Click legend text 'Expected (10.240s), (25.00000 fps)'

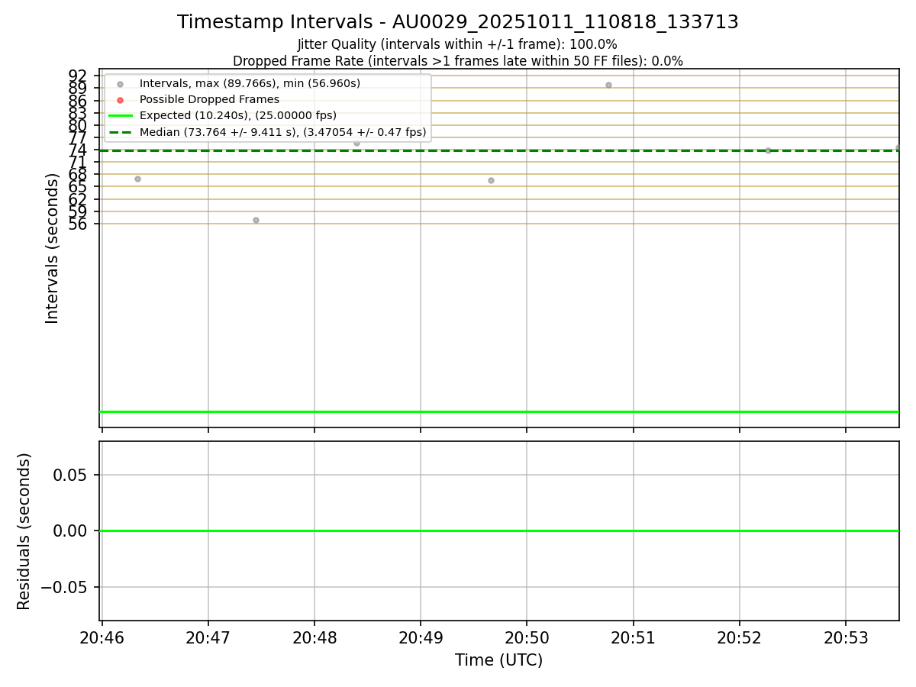pyautogui.click(x=238, y=116)
